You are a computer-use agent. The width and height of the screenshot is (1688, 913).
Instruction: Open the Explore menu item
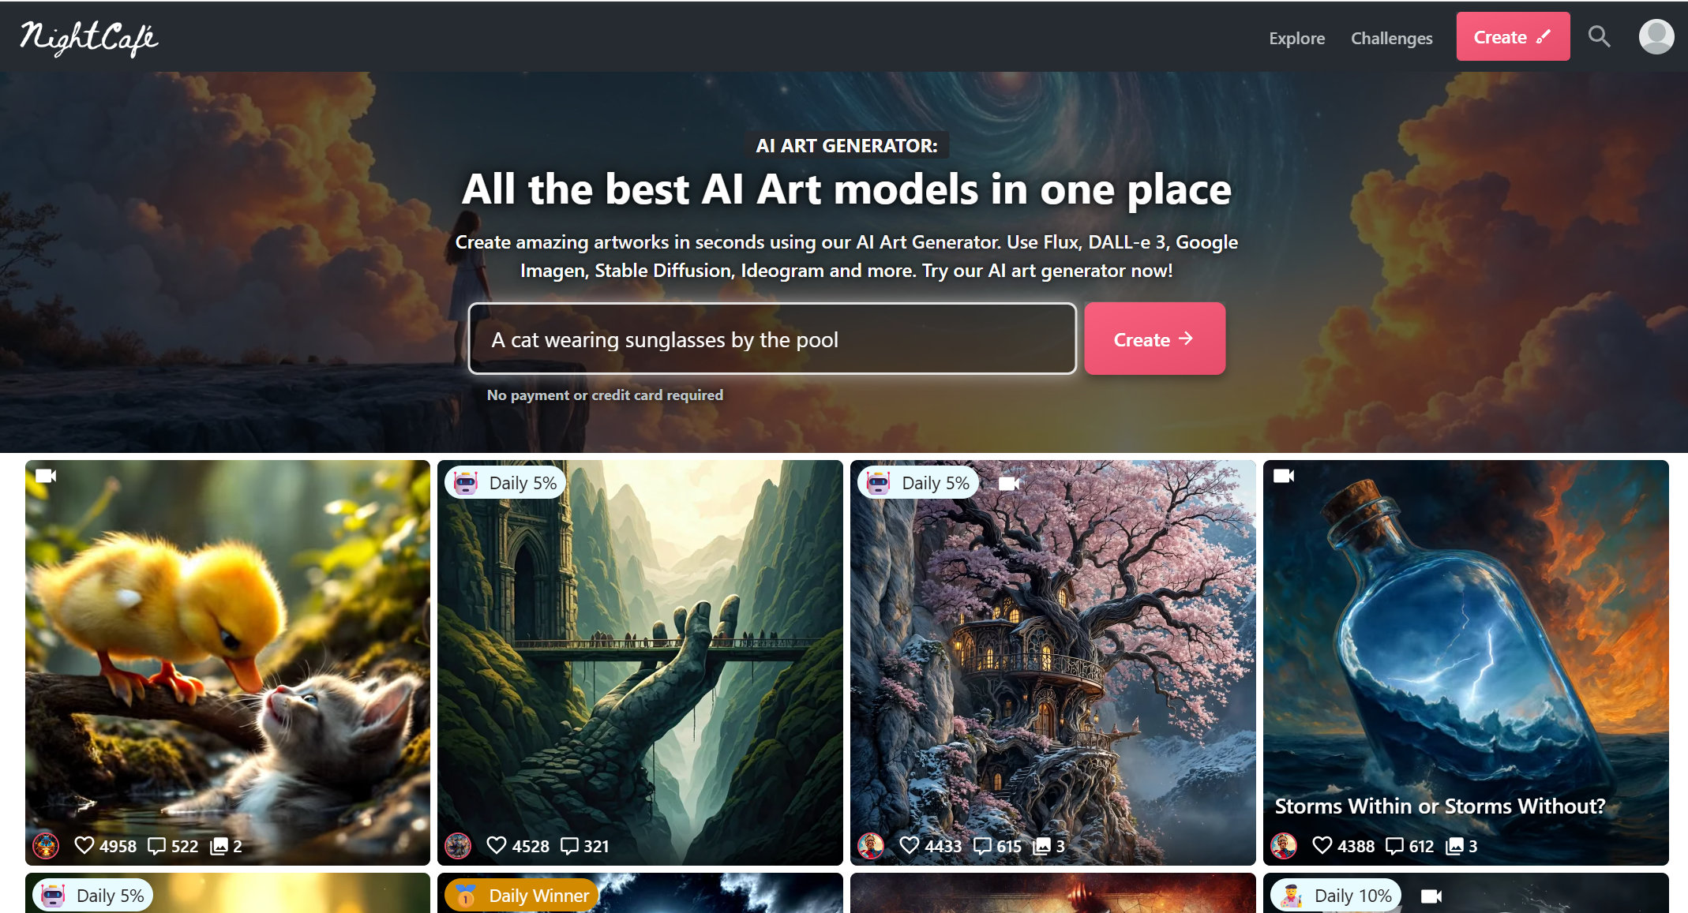[x=1296, y=38]
